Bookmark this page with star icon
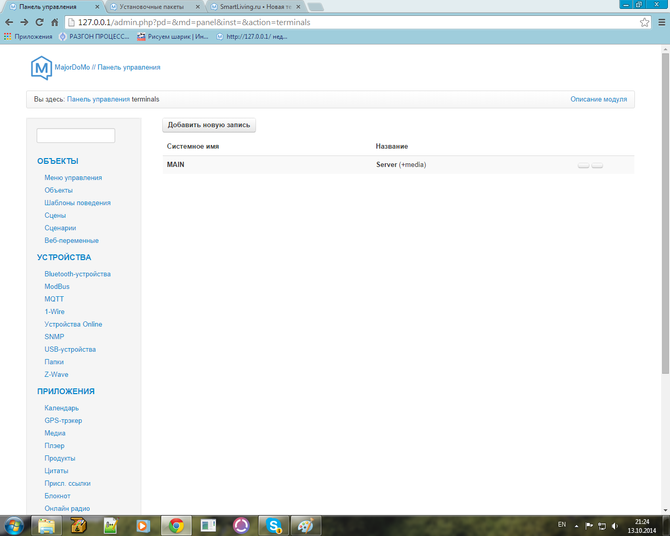Screen dimensions: 670x536 [644, 23]
